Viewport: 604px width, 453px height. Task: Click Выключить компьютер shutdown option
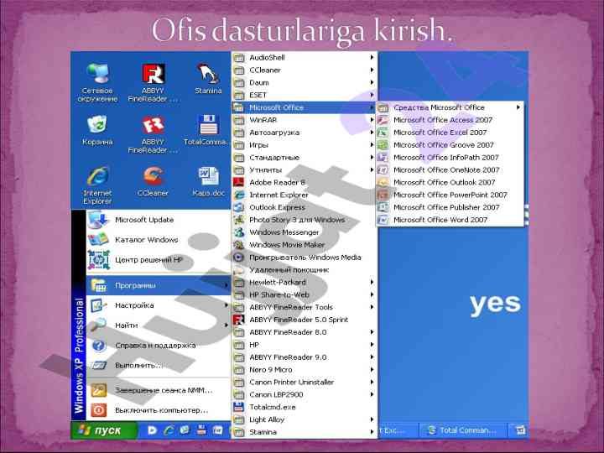(x=160, y=410)
